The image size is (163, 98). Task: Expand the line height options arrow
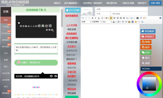[x=120, y=22]
